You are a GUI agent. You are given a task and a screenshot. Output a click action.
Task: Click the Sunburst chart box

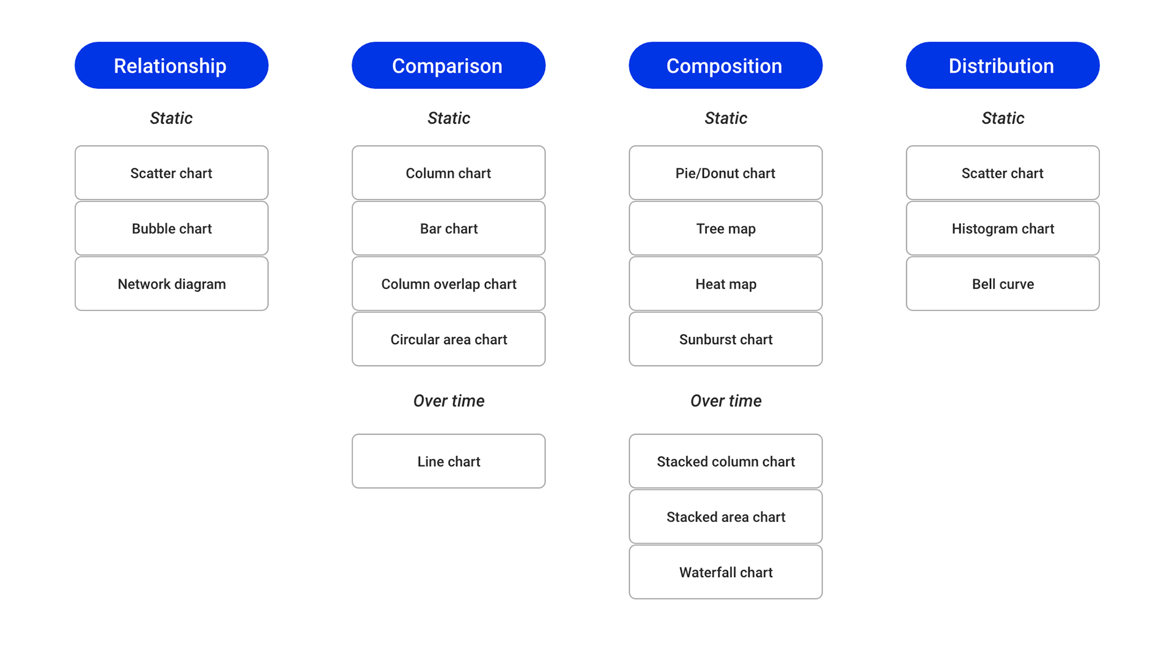tap(725, 339)
